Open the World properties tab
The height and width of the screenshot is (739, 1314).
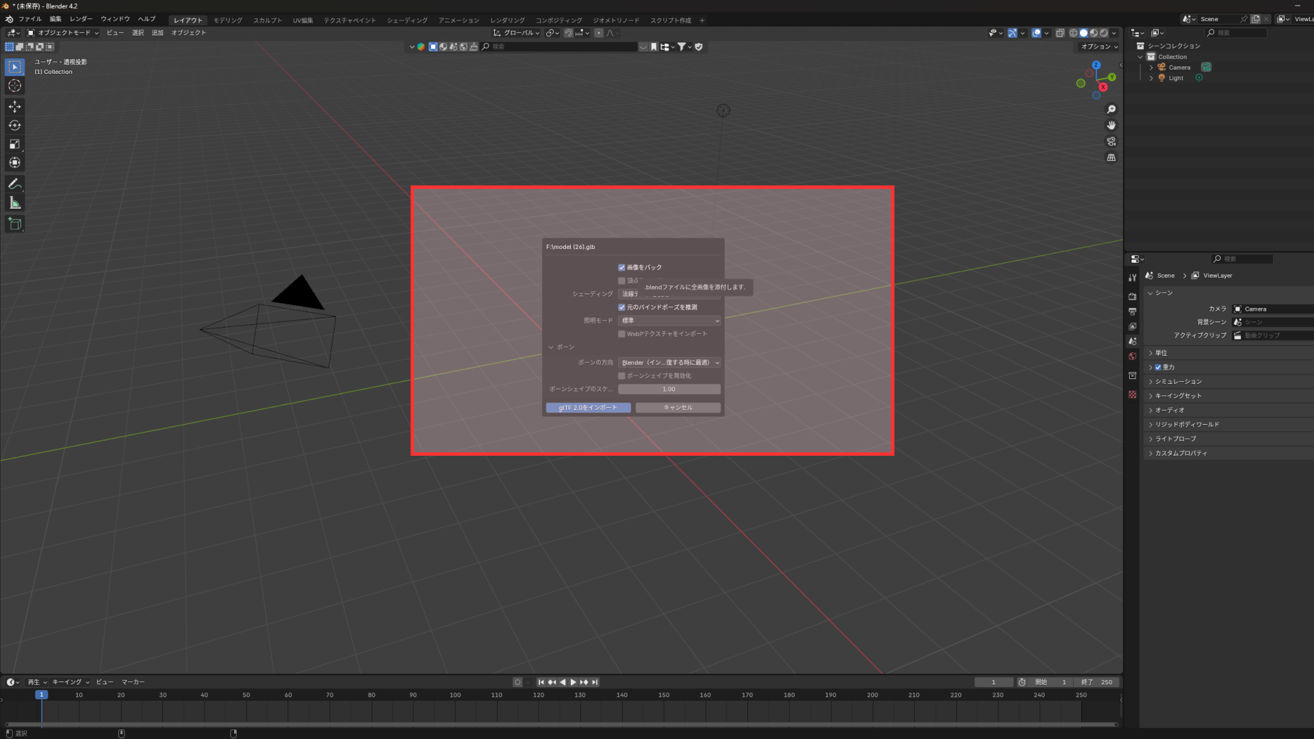1133,356
